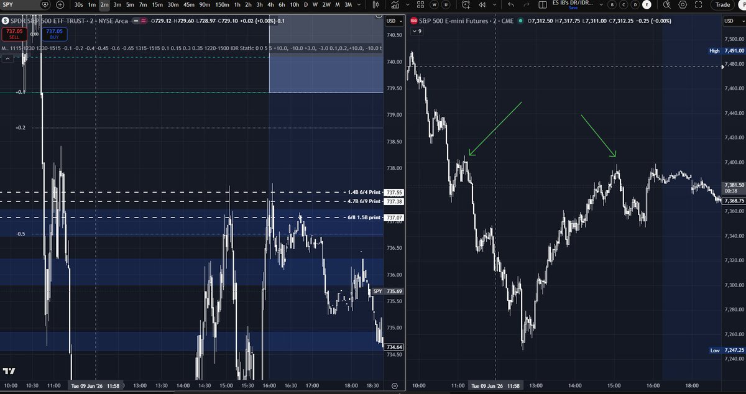
Task: Select the 6h timeframe
Action: click(282, 4)
